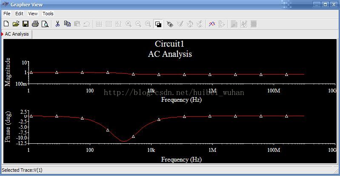Viewport: 340px width, 176px height.
Task: Click the greyed add-trace export icon
Action: (222, 24)
